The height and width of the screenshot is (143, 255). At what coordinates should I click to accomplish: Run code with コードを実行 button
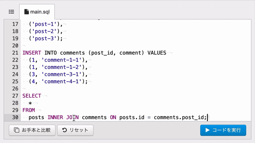point(223,130)
